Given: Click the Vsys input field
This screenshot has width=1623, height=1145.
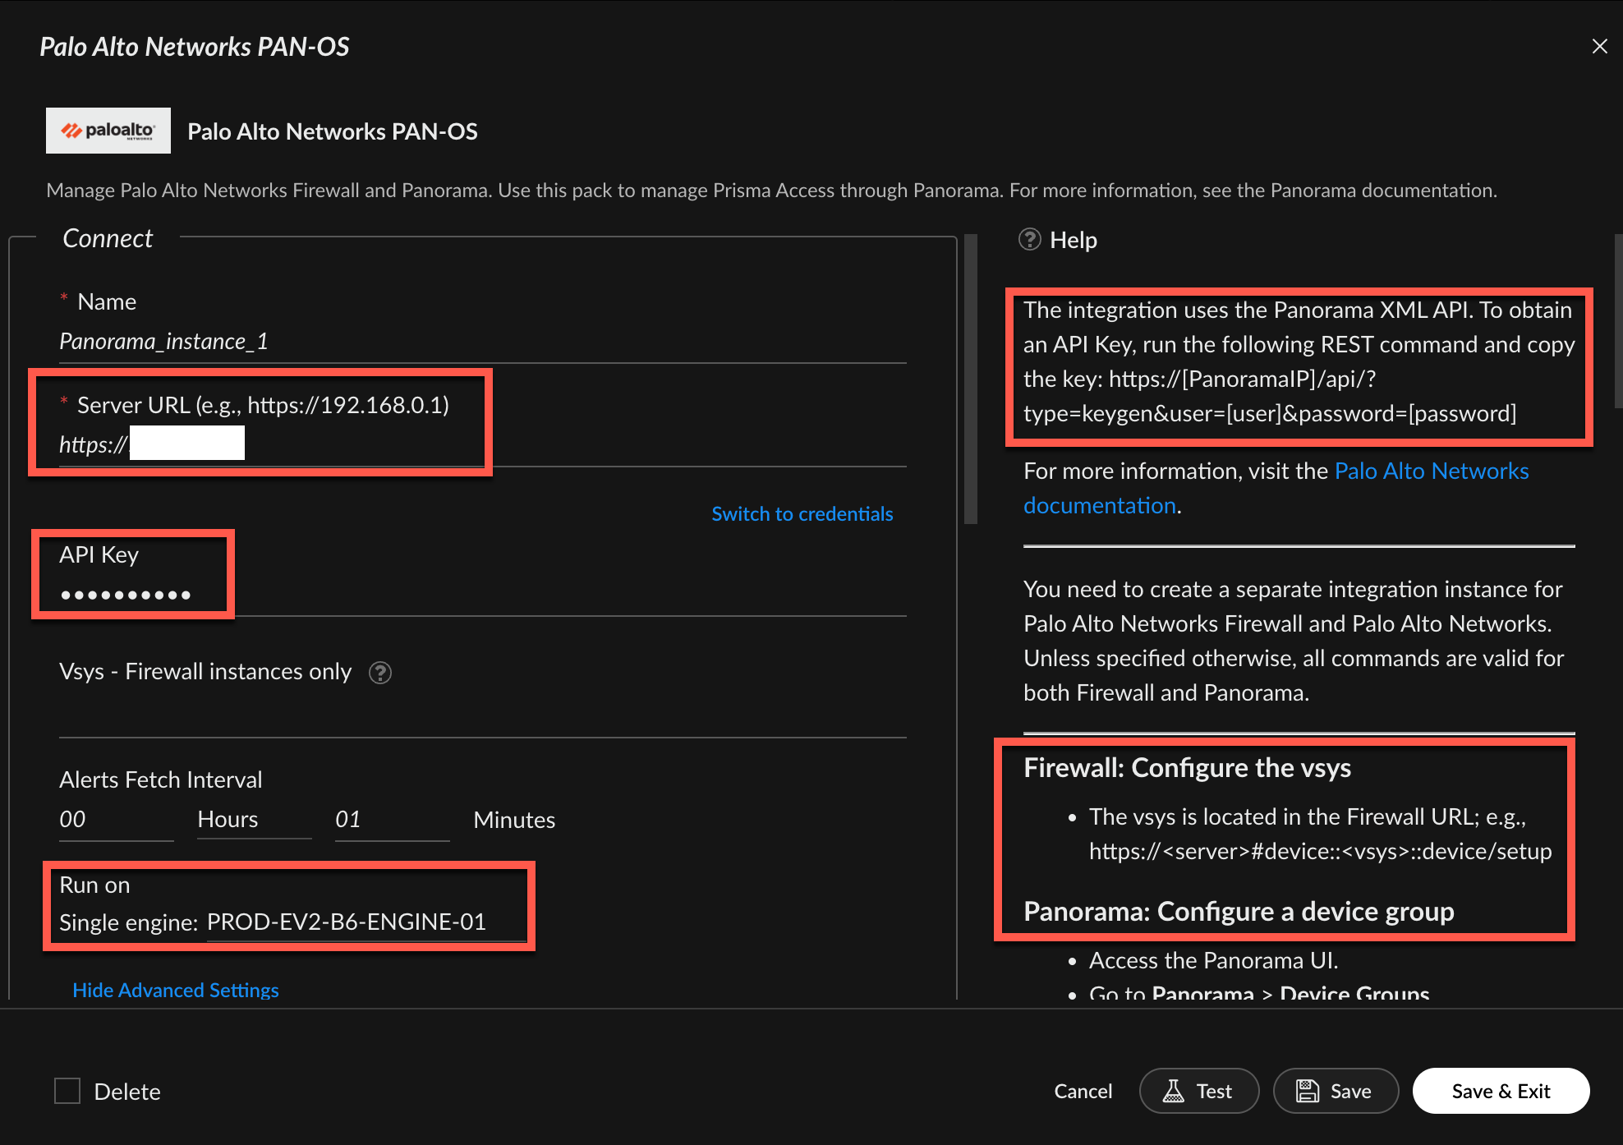Looking at the screenshot, I should coord(483,714).
